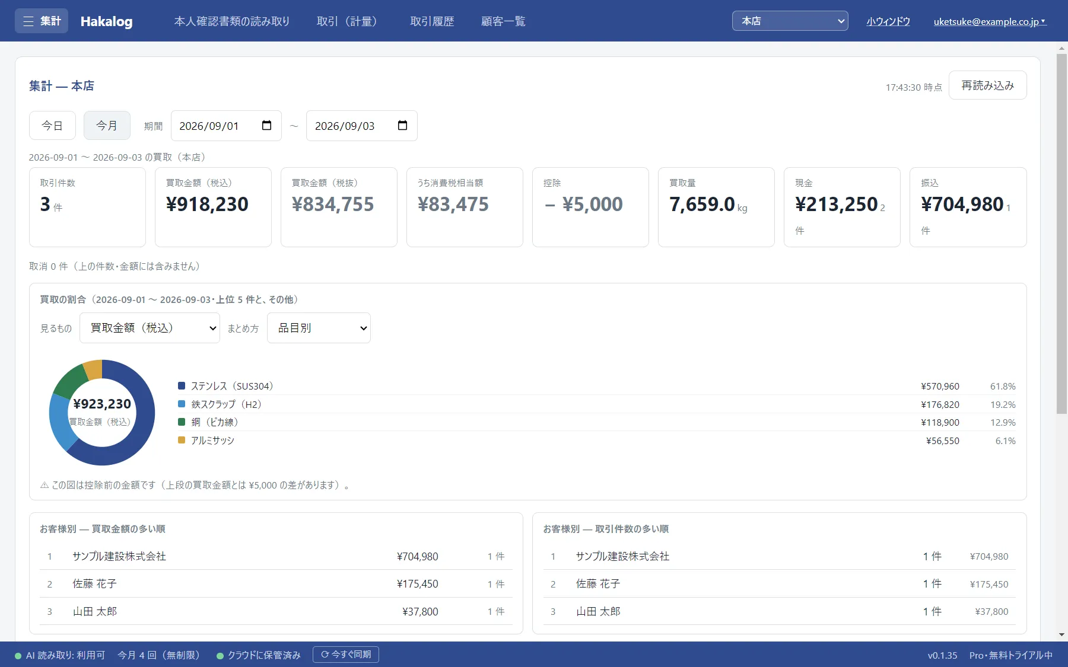Click the 現金 ¥213,250 card

(842, 207)
